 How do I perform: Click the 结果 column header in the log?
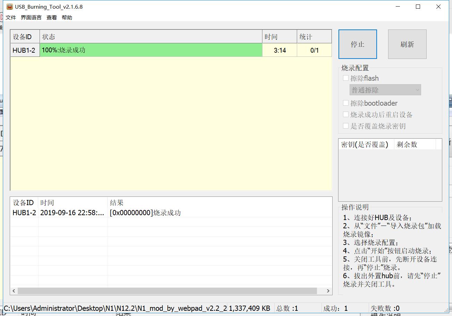pos(219,203)
